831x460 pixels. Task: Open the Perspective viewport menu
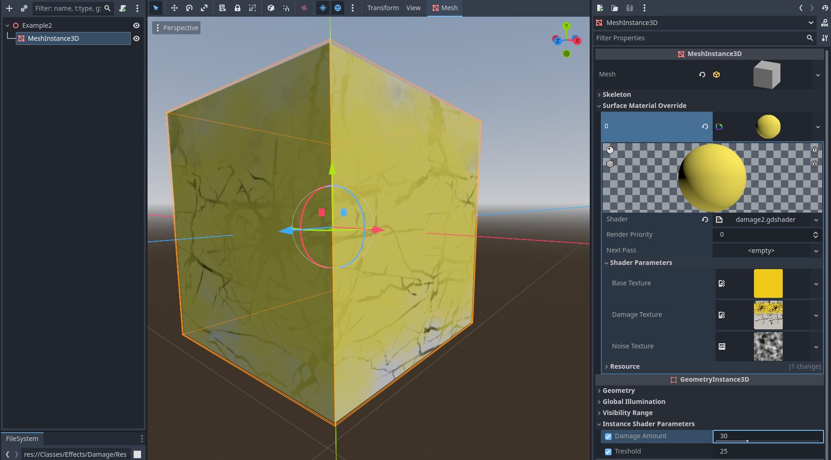point(176,28)
